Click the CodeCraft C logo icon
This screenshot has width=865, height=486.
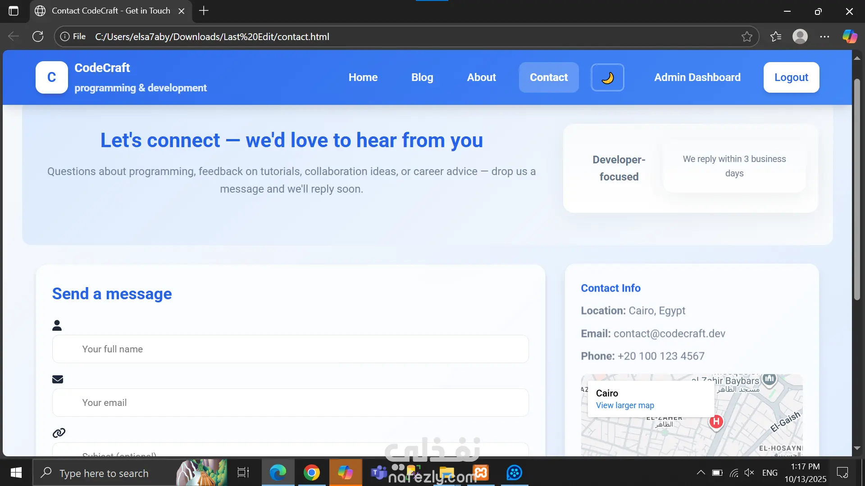pos(52,77)
